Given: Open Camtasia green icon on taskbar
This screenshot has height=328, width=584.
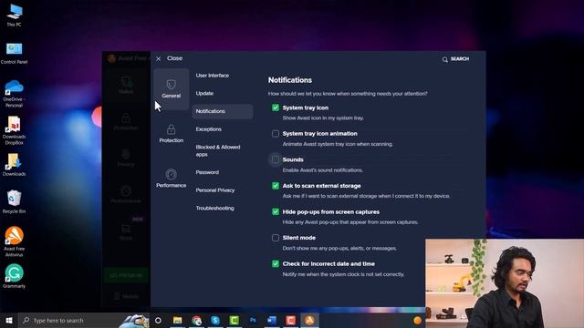Looking at the screenshot, I should pyautogui.click(x=235, y=321).
